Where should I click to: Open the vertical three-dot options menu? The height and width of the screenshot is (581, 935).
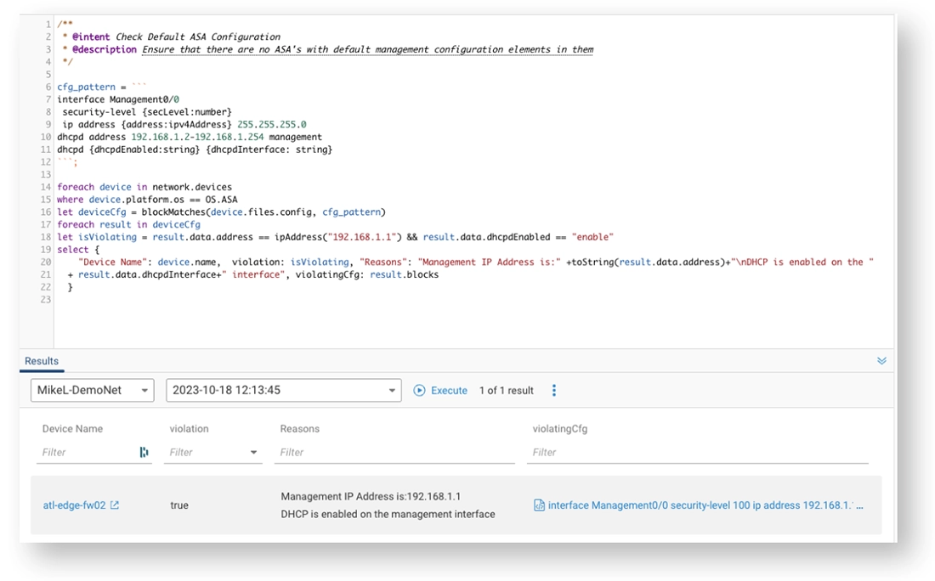pyautogui.click(x=556, y=391)
